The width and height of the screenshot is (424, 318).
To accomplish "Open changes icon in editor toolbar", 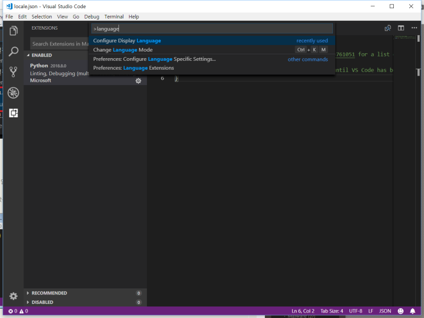I will (388, 28).
